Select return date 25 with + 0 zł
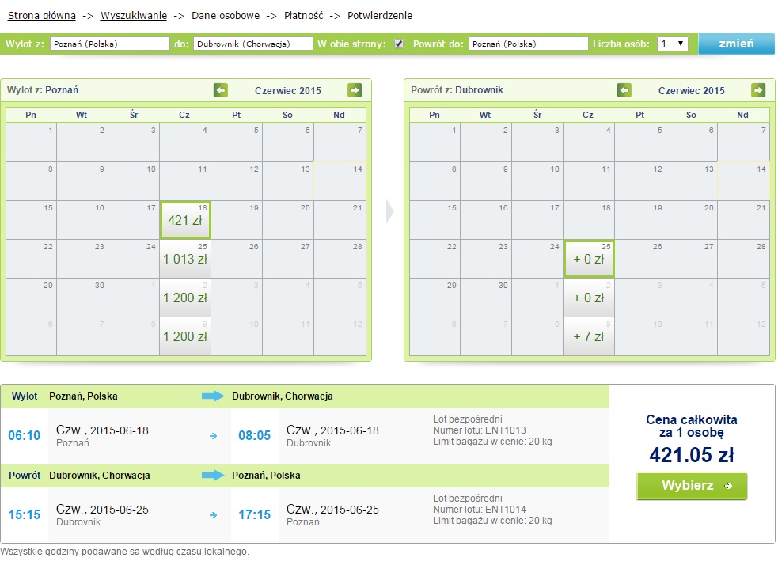This screenshot has width=778, height=565. point(589,259)
